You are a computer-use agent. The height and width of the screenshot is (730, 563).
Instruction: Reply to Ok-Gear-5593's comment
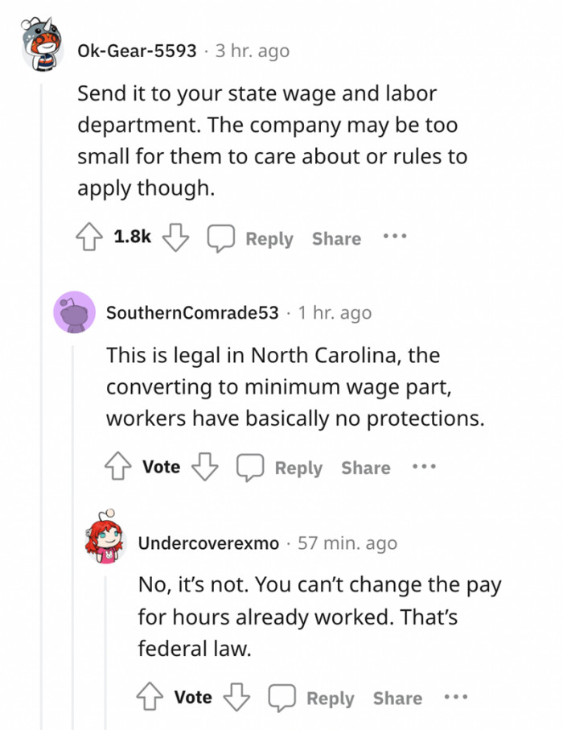[x=270, y=238]
